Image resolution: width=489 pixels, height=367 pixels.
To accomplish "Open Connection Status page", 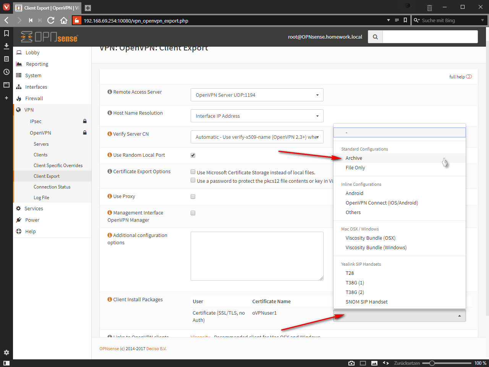I will pos(52,187).
